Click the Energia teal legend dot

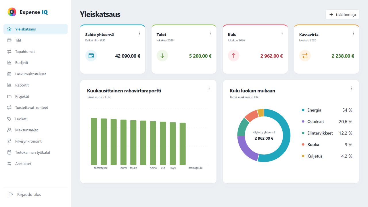pyautogui.click(x=303, y=110)
